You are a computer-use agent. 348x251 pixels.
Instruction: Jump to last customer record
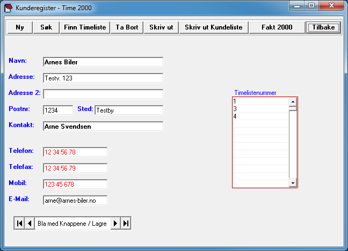coord(126,224)
